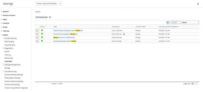203x93 pixels.
Task: Click the Export button
Action: (x=176, y=22)
